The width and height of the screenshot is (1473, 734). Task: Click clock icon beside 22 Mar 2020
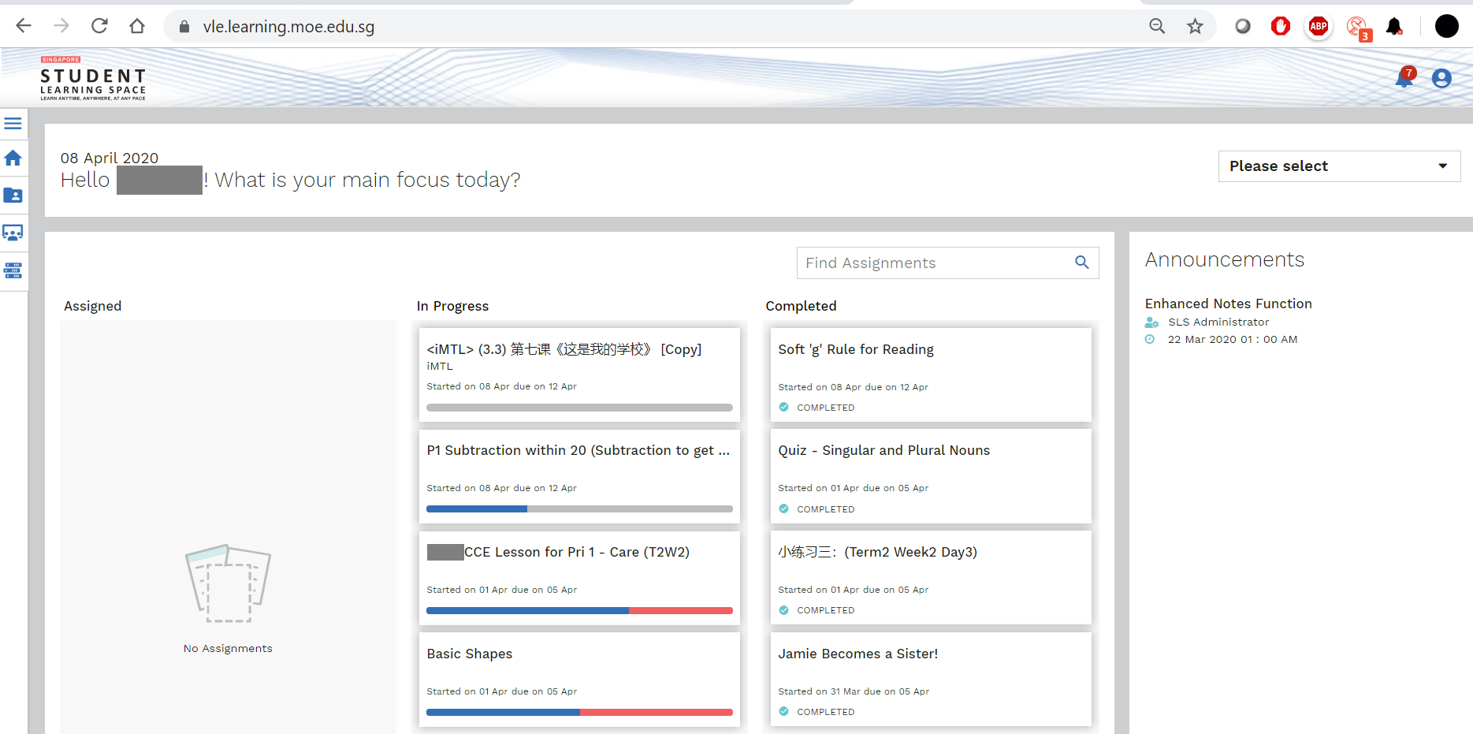[1150, 340]
